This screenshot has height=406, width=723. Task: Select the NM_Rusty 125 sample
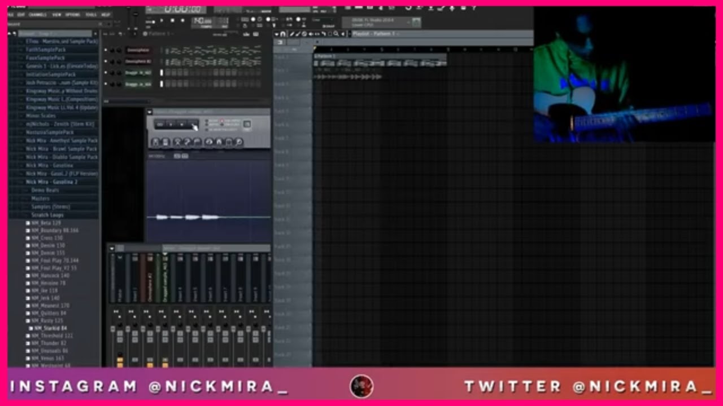(46, 320)
